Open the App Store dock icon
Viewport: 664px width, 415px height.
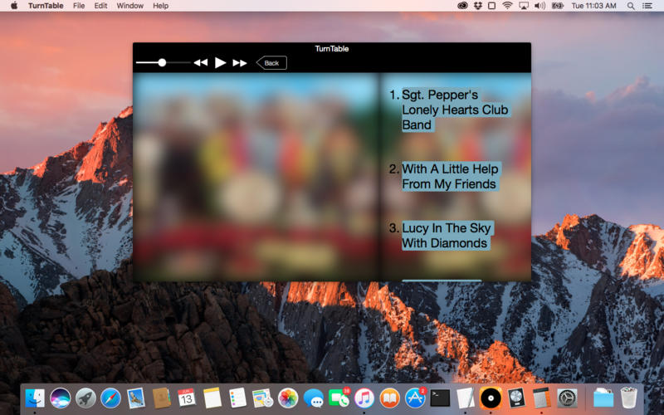coord(414,398)
